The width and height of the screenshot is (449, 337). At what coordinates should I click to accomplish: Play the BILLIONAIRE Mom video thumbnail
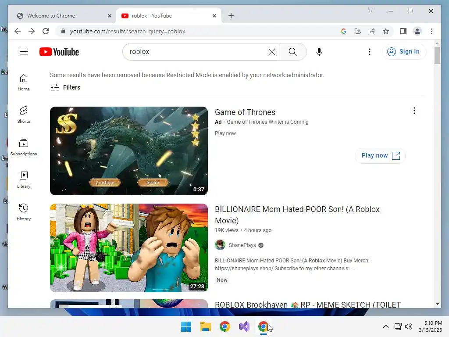point(129,248)
